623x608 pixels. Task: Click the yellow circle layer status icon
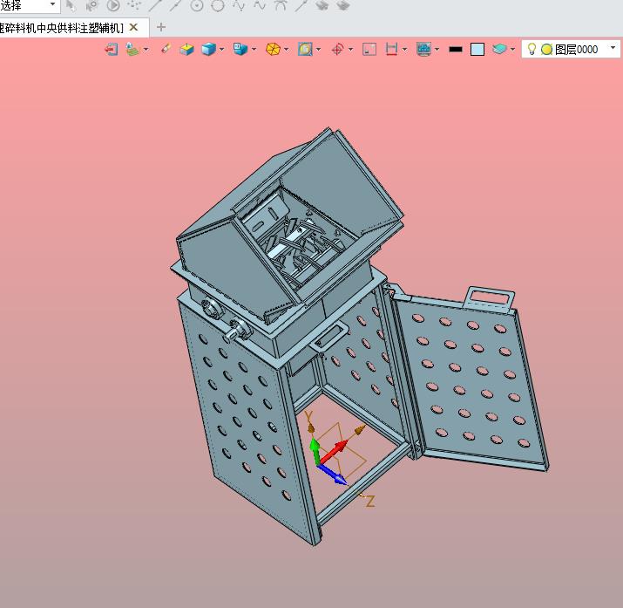click(546, 50)
